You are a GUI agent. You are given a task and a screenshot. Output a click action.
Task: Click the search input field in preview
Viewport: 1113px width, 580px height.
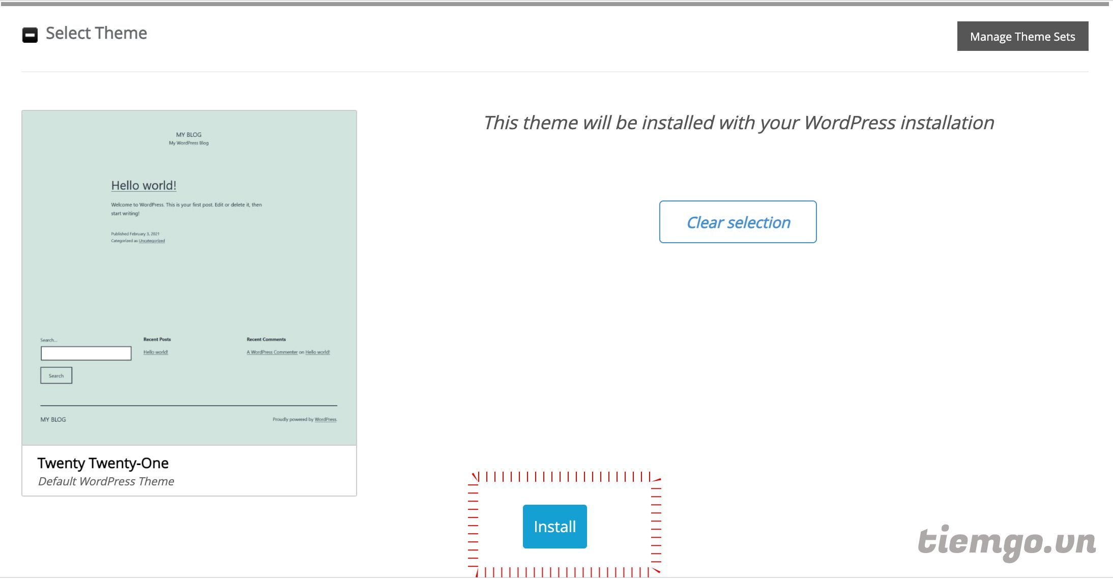[86, 353]
